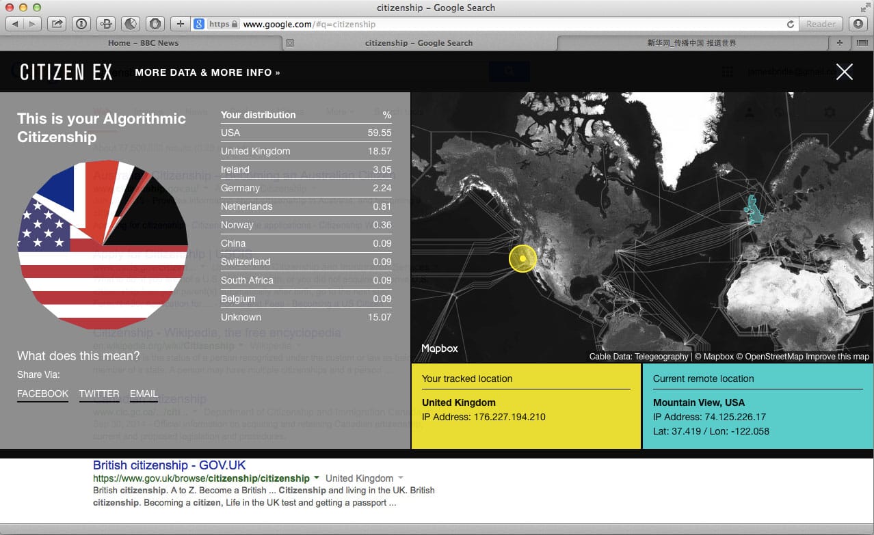Open More Data & More Info link

coord(207,72)
